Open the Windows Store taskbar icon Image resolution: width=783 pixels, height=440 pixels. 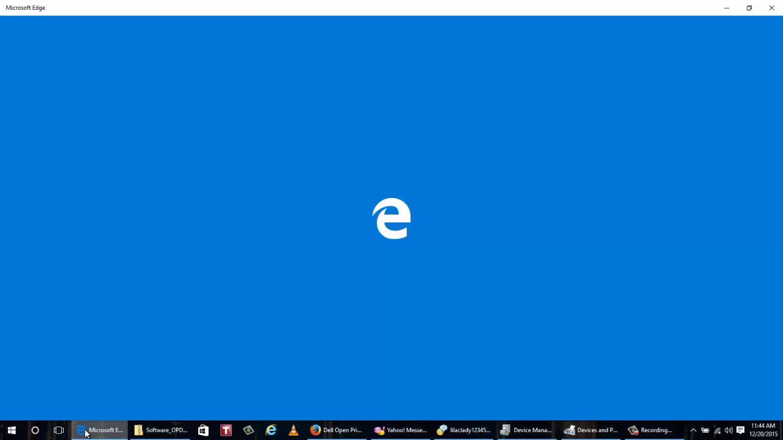(203, 430)
